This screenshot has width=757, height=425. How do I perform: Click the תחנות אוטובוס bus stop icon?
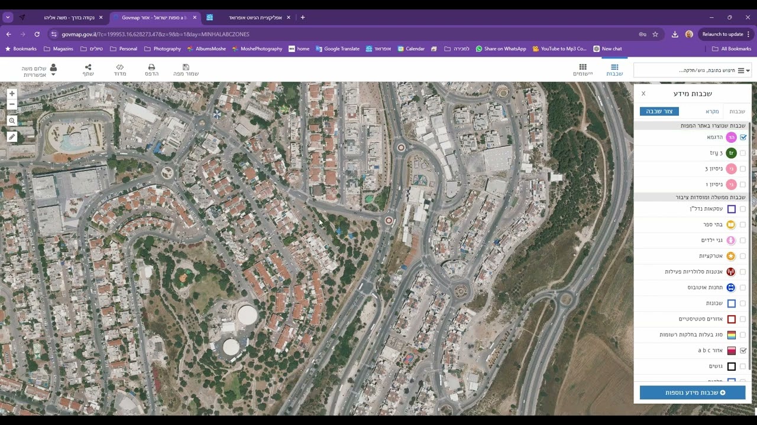[731, 287]
